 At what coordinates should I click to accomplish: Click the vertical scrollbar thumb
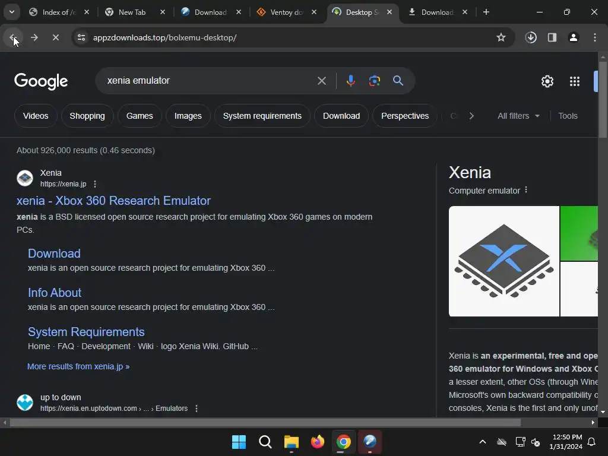[x=603, y=99]
